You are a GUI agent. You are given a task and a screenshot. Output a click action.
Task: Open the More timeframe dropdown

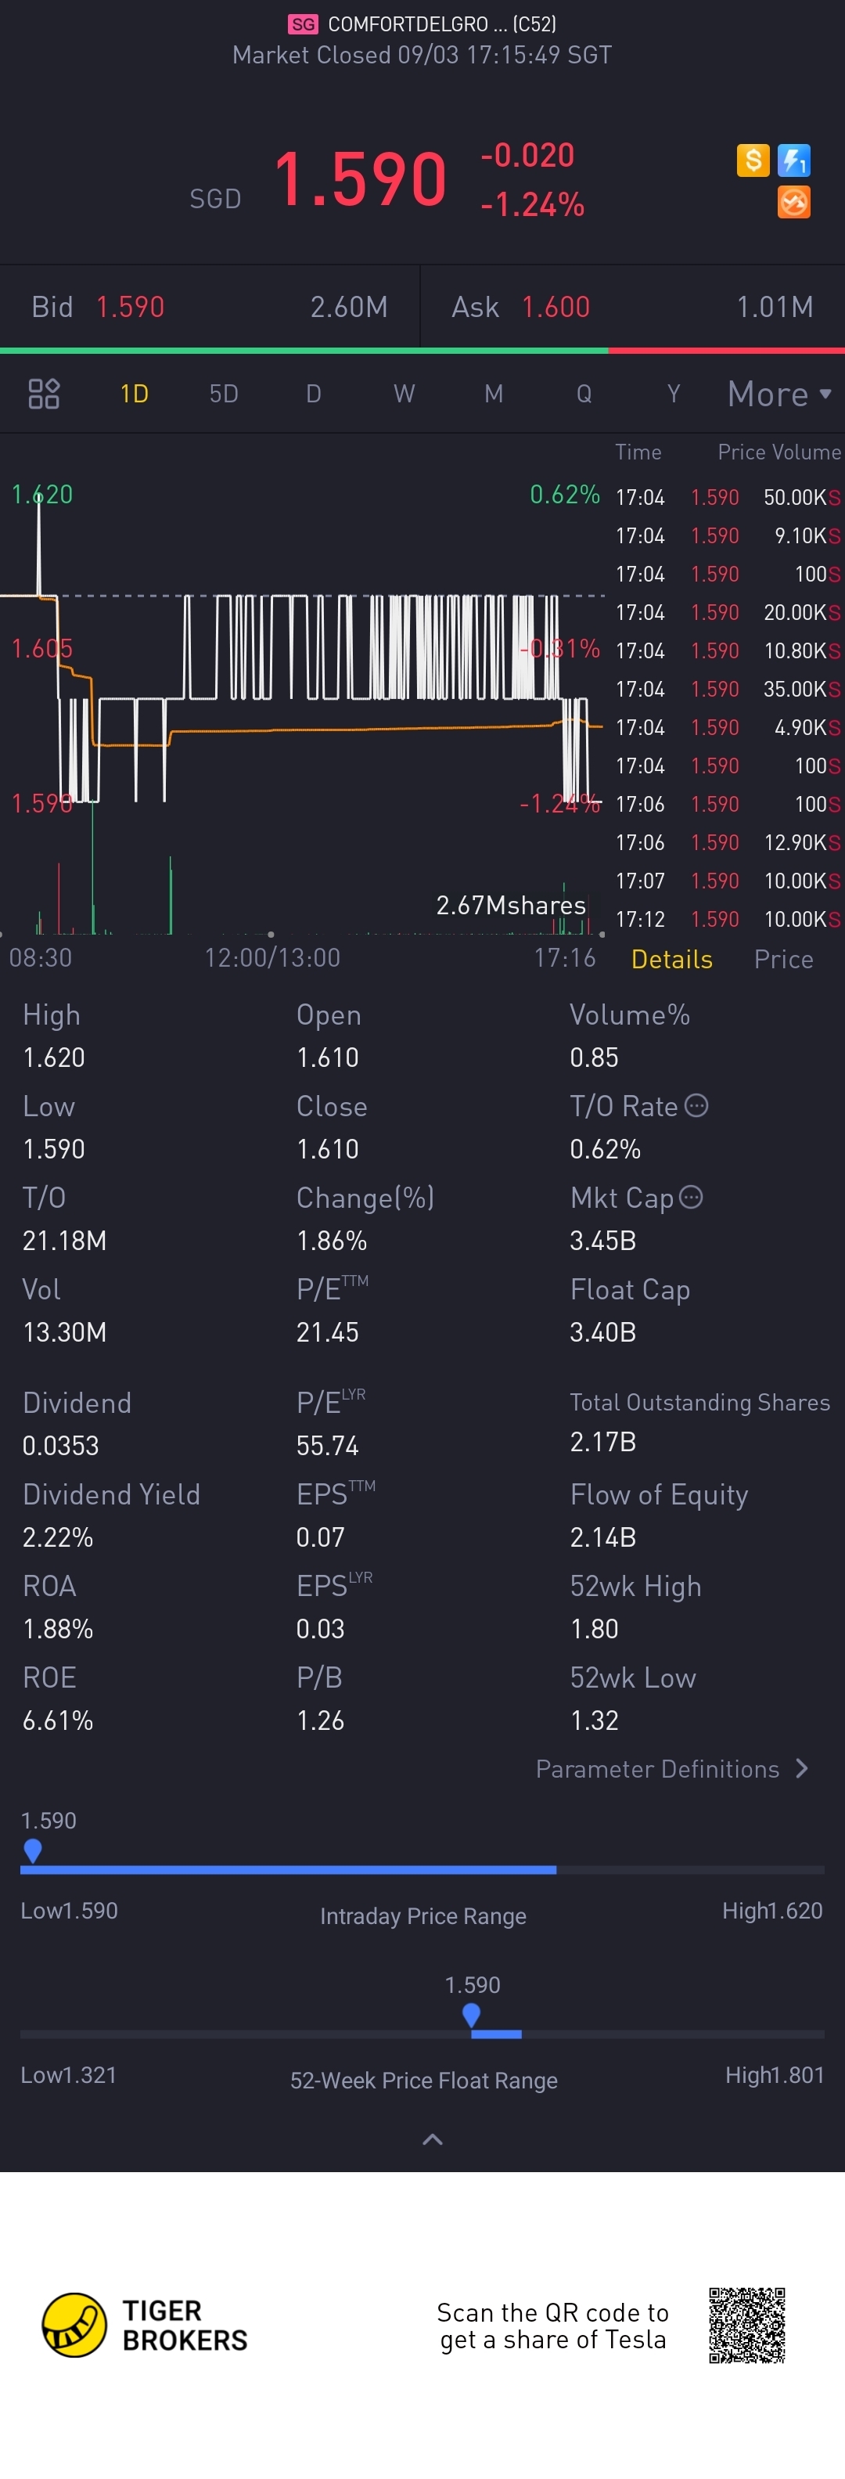point(778,394)
